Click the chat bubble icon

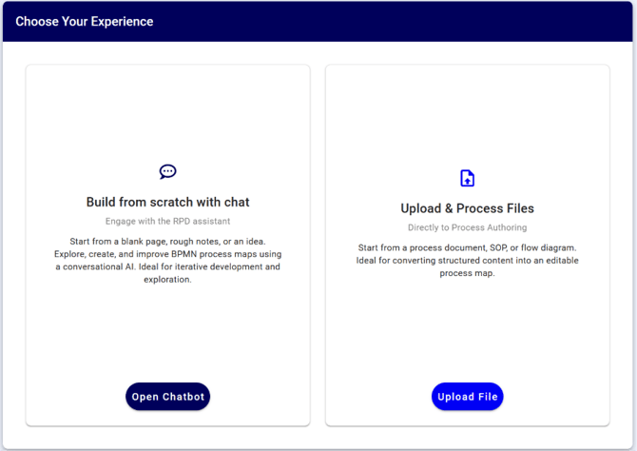[167, 172]
